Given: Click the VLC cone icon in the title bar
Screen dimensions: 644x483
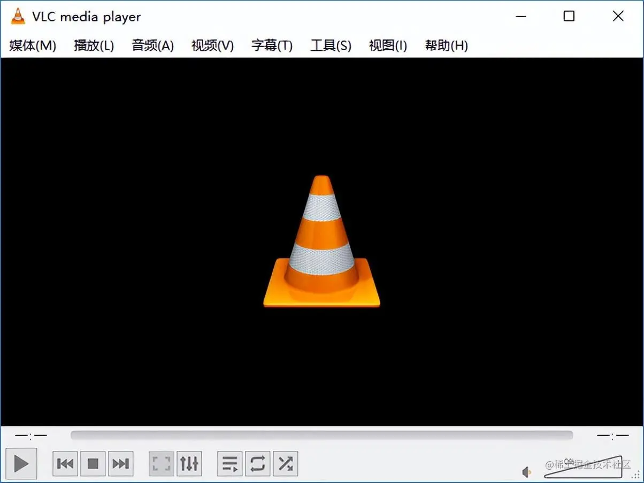Looking at the screenshot, I should click(18, 17).
